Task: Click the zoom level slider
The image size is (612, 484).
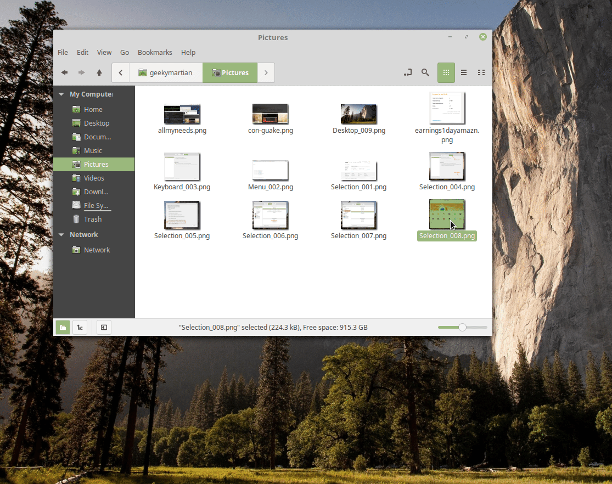Action: (x=462, y=328)
